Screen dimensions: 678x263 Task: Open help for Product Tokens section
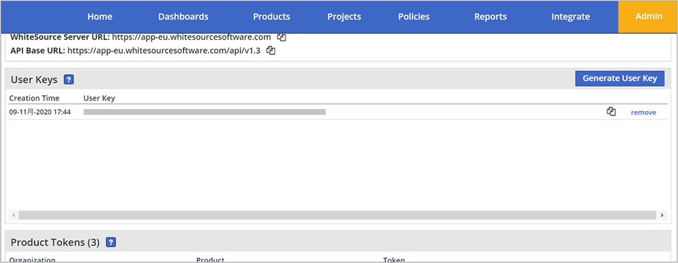point(111,243)
